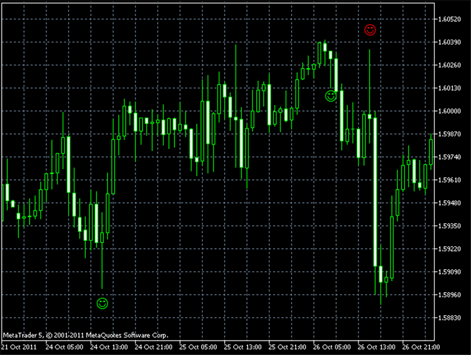Click the 1.60520 price label
This screenshot has height=355, width=471.
pos(449,19)
